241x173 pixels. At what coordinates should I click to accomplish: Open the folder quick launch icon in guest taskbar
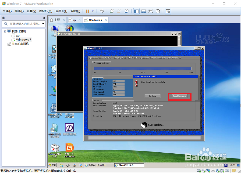(x=62, y=165)
